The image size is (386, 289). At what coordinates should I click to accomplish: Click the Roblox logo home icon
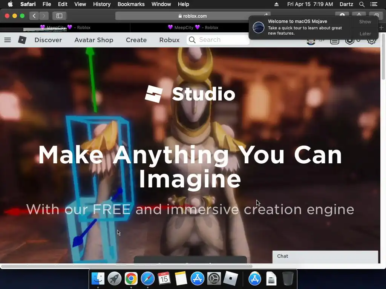pyautogui.click(x=22, y=40)
